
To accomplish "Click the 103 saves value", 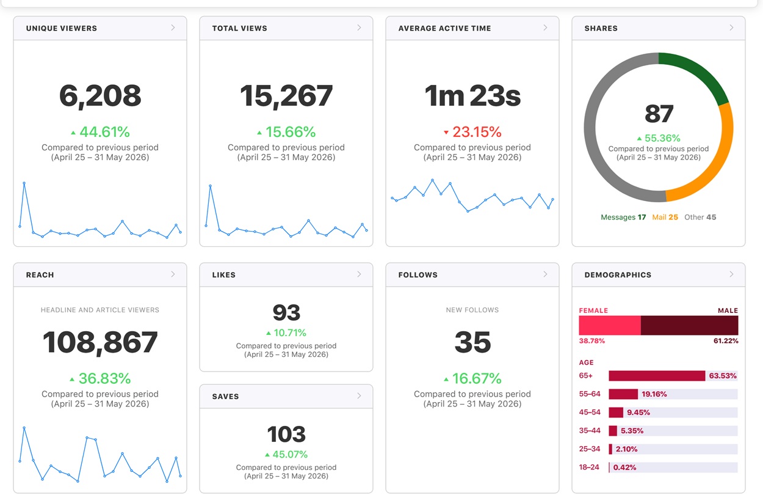I will [286, 435].
